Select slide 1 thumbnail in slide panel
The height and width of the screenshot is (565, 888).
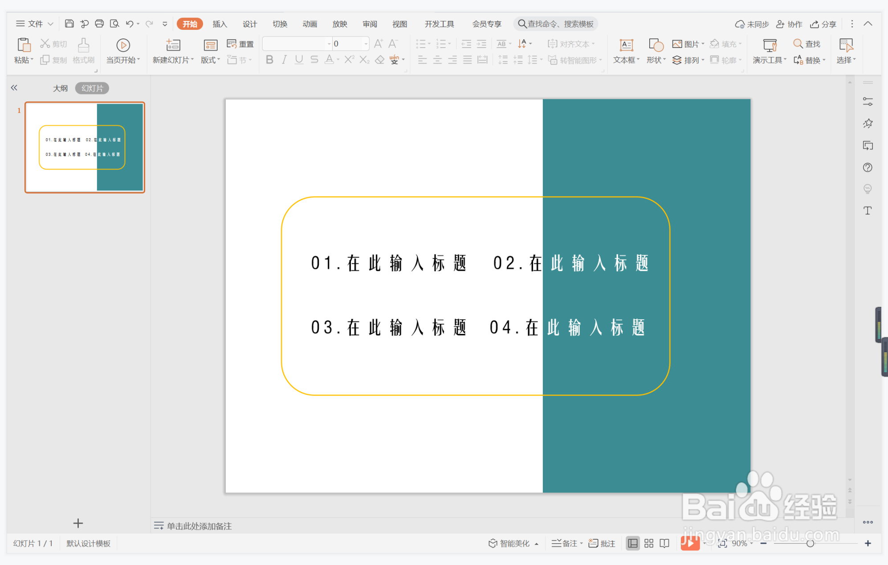pos(85,147)
